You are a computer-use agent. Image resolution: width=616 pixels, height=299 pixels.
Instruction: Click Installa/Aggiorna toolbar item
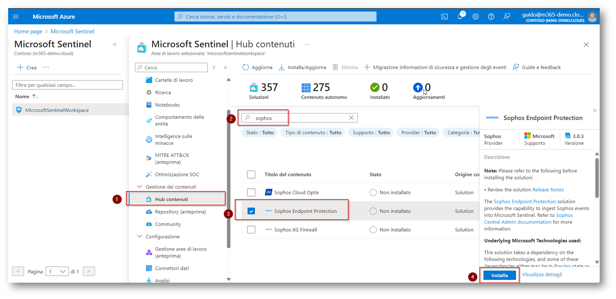302,67
